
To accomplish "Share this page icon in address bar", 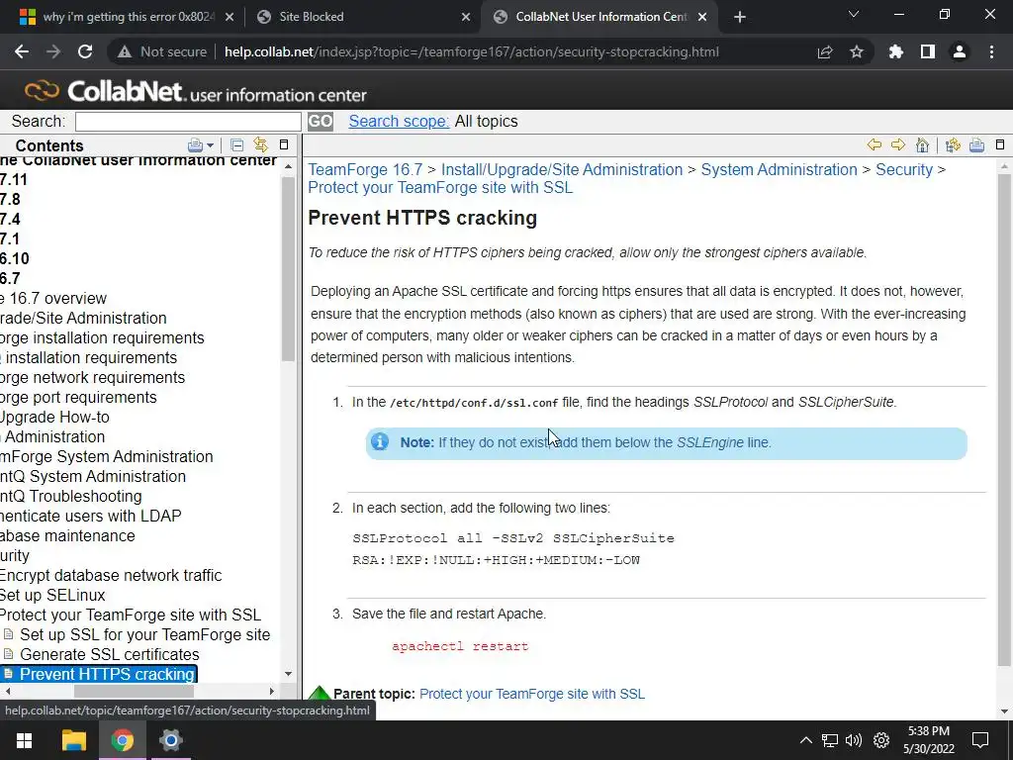I will tap(825, 51).
